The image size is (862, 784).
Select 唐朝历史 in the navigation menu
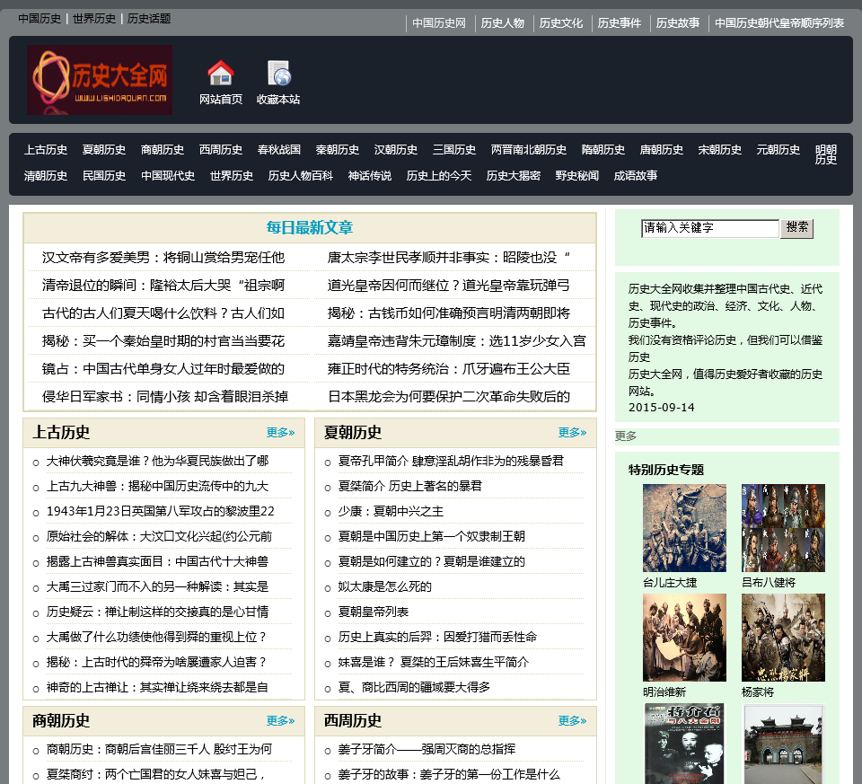pyautogui.click(x=662, y=150)
